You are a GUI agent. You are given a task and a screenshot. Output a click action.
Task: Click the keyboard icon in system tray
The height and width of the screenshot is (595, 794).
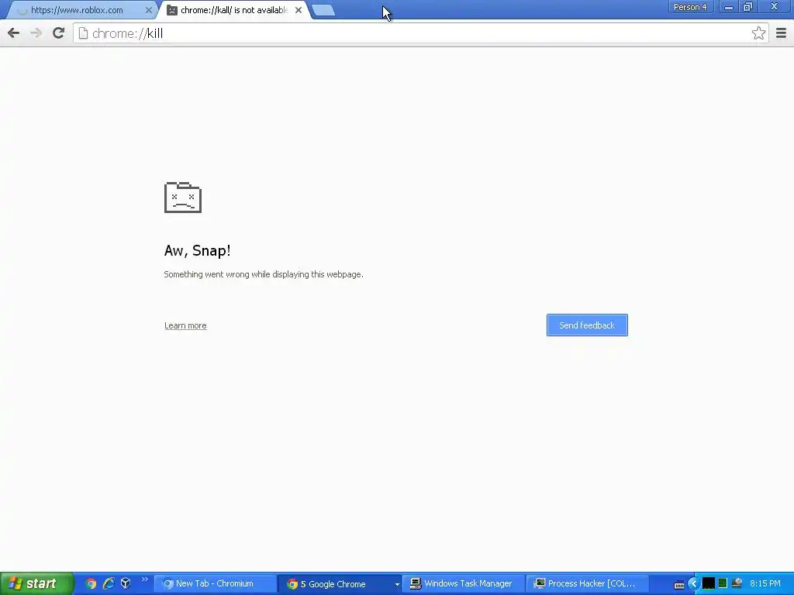pyautogui.click(x=679, y=584)
